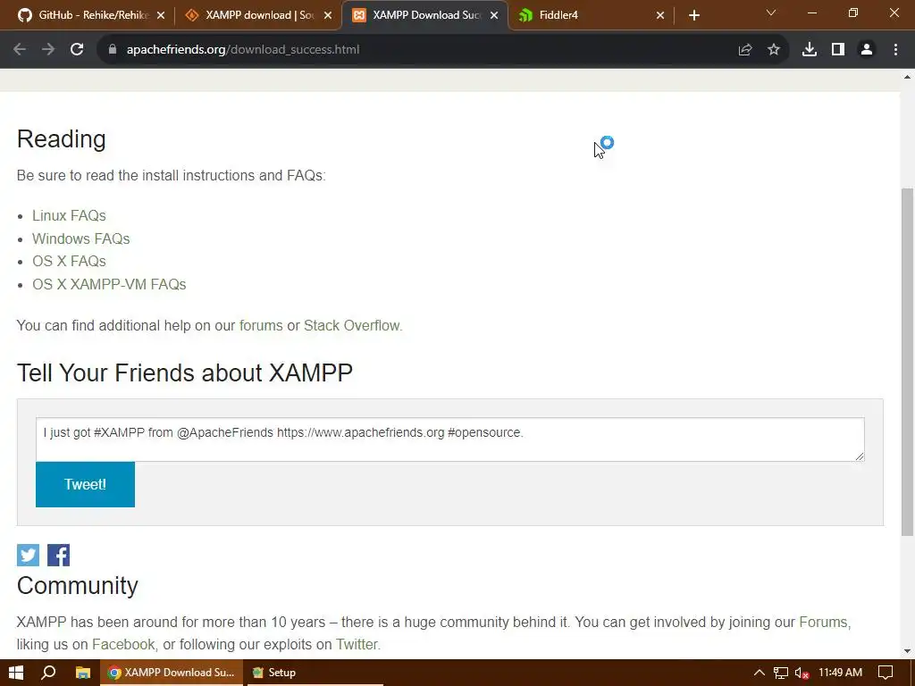
Task: Reload the page with the refresh icon
Action: pyautogui.click(x=77, y=50)
